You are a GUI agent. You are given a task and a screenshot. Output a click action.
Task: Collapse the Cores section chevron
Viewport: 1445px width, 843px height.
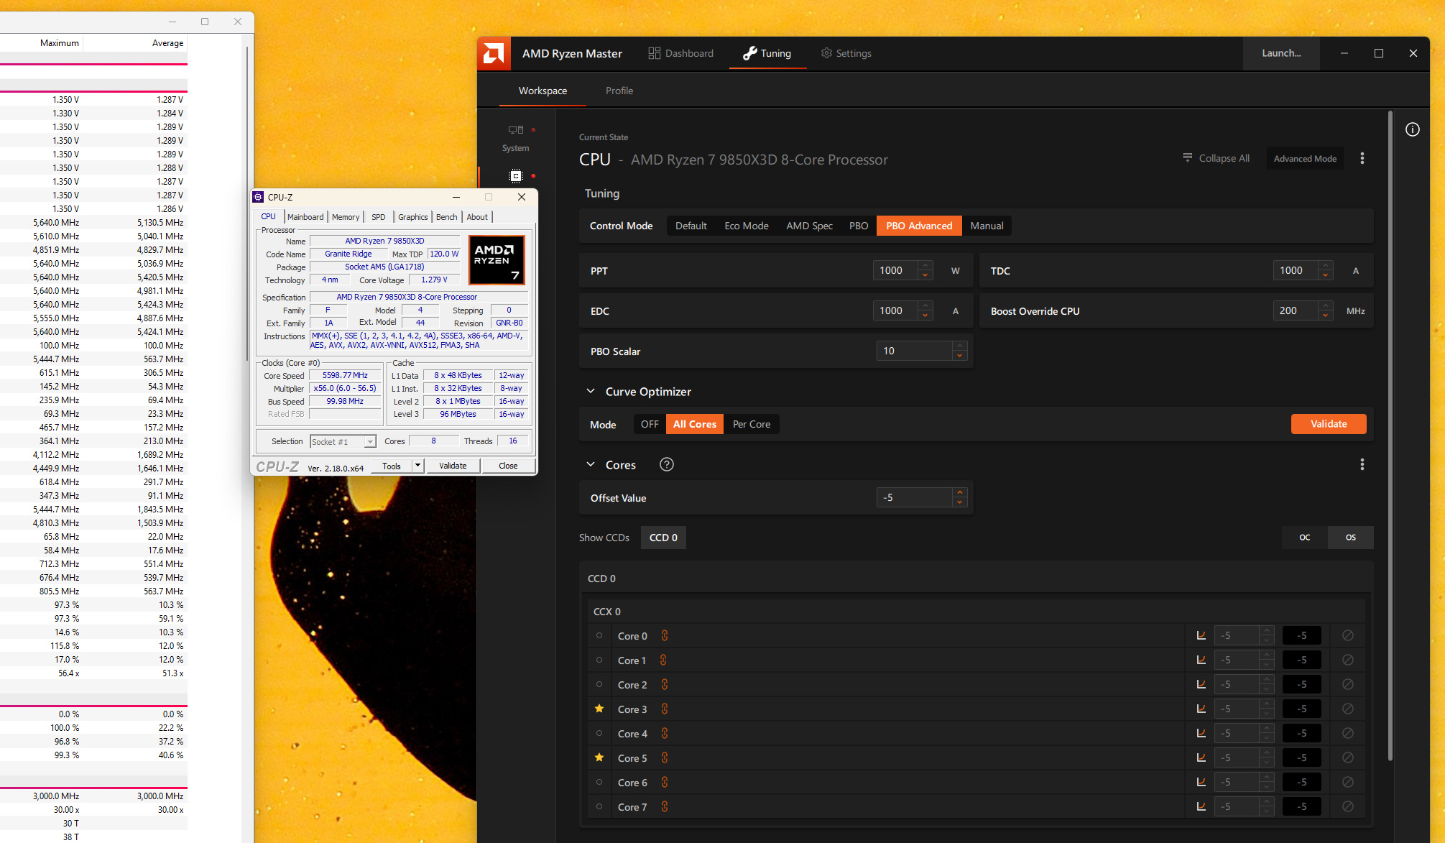point(591,464)
